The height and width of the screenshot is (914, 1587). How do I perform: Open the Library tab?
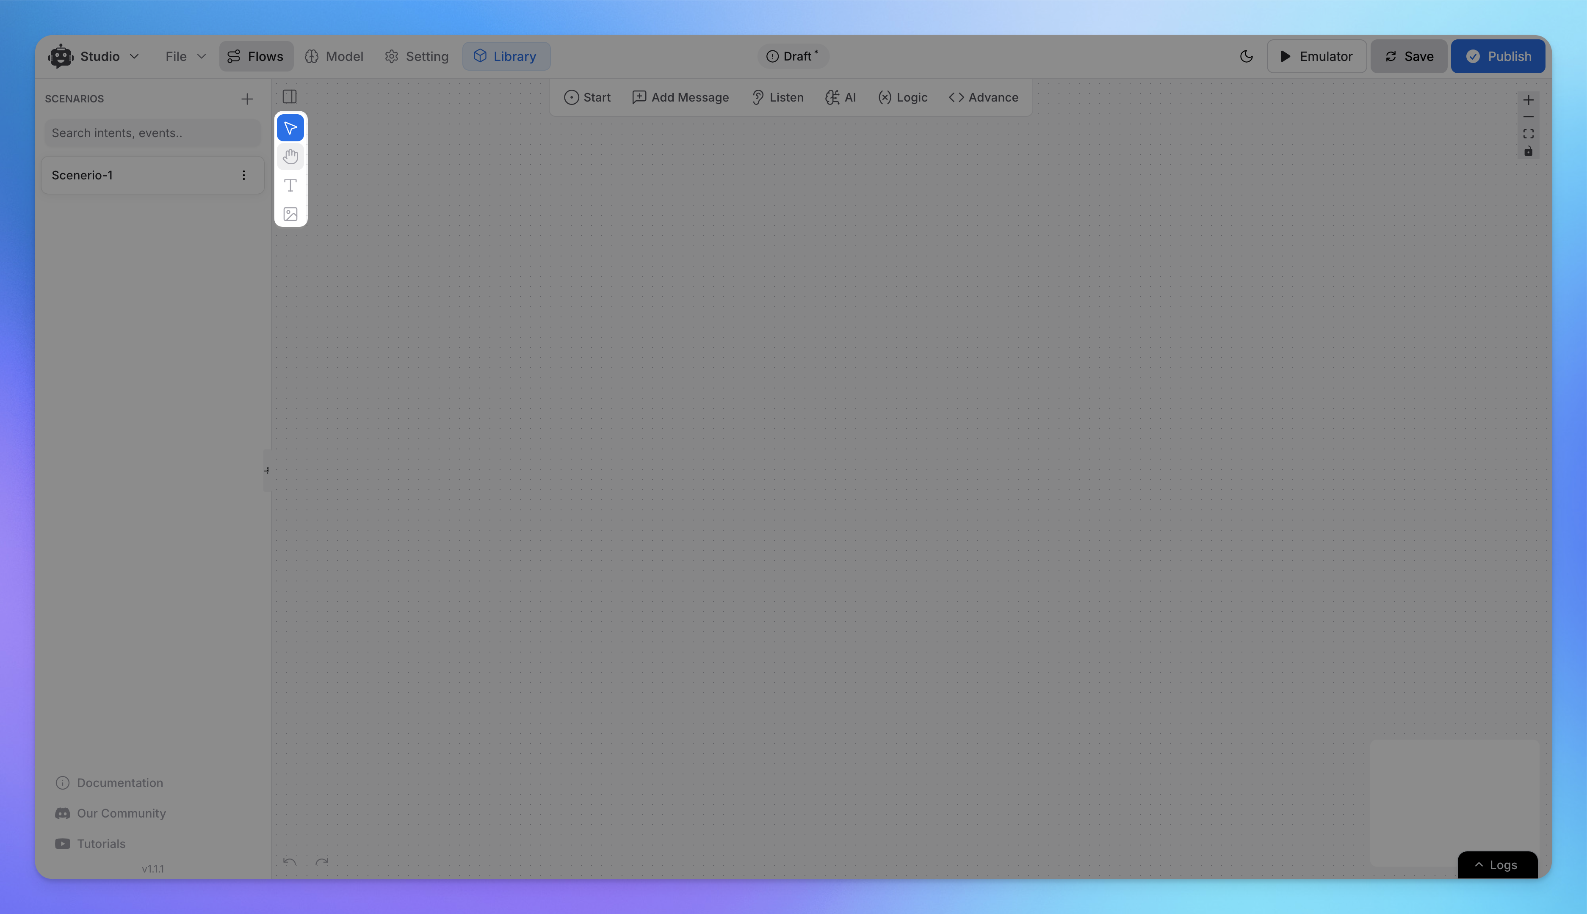coord(506,57)
